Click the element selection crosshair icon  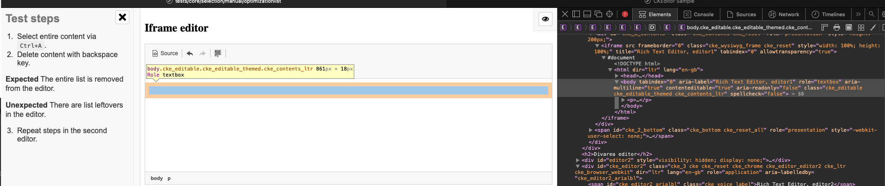[x=609, y=14]
